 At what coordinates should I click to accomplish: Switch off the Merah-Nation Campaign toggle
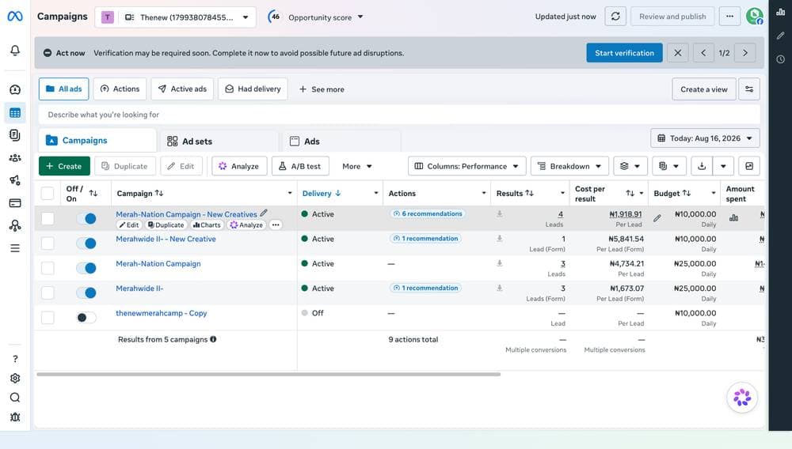tap(86, 268)
